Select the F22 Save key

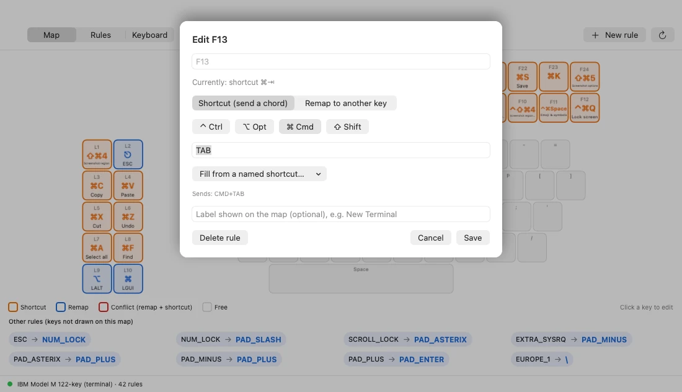click(x=523, y=76)
